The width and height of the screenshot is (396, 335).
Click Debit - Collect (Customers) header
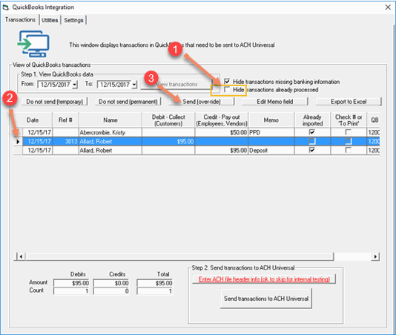(x=168, y=120)
